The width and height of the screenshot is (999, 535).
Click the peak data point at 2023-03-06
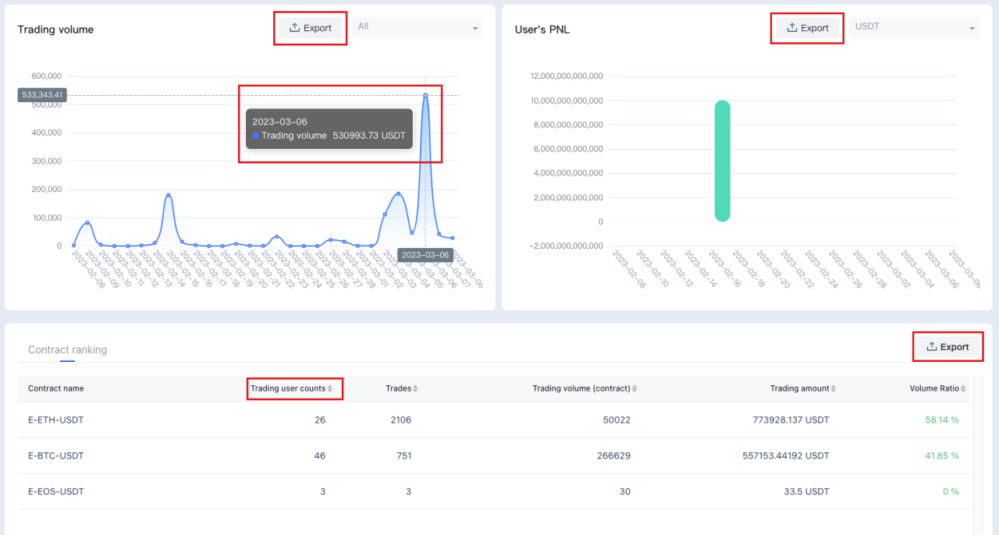pyautogui.click(x=425, y=96)
